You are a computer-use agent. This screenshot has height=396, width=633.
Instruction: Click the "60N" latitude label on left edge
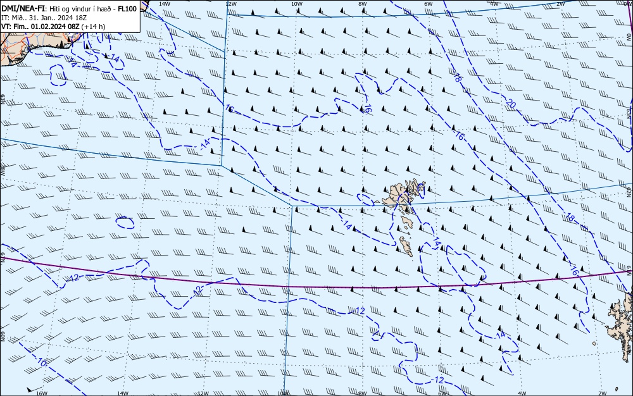3,337
